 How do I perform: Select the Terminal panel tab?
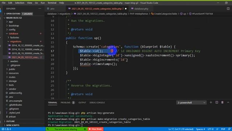(53, 103)
